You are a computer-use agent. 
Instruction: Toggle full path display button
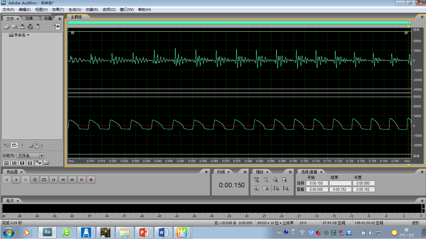(x=46, y=162)
